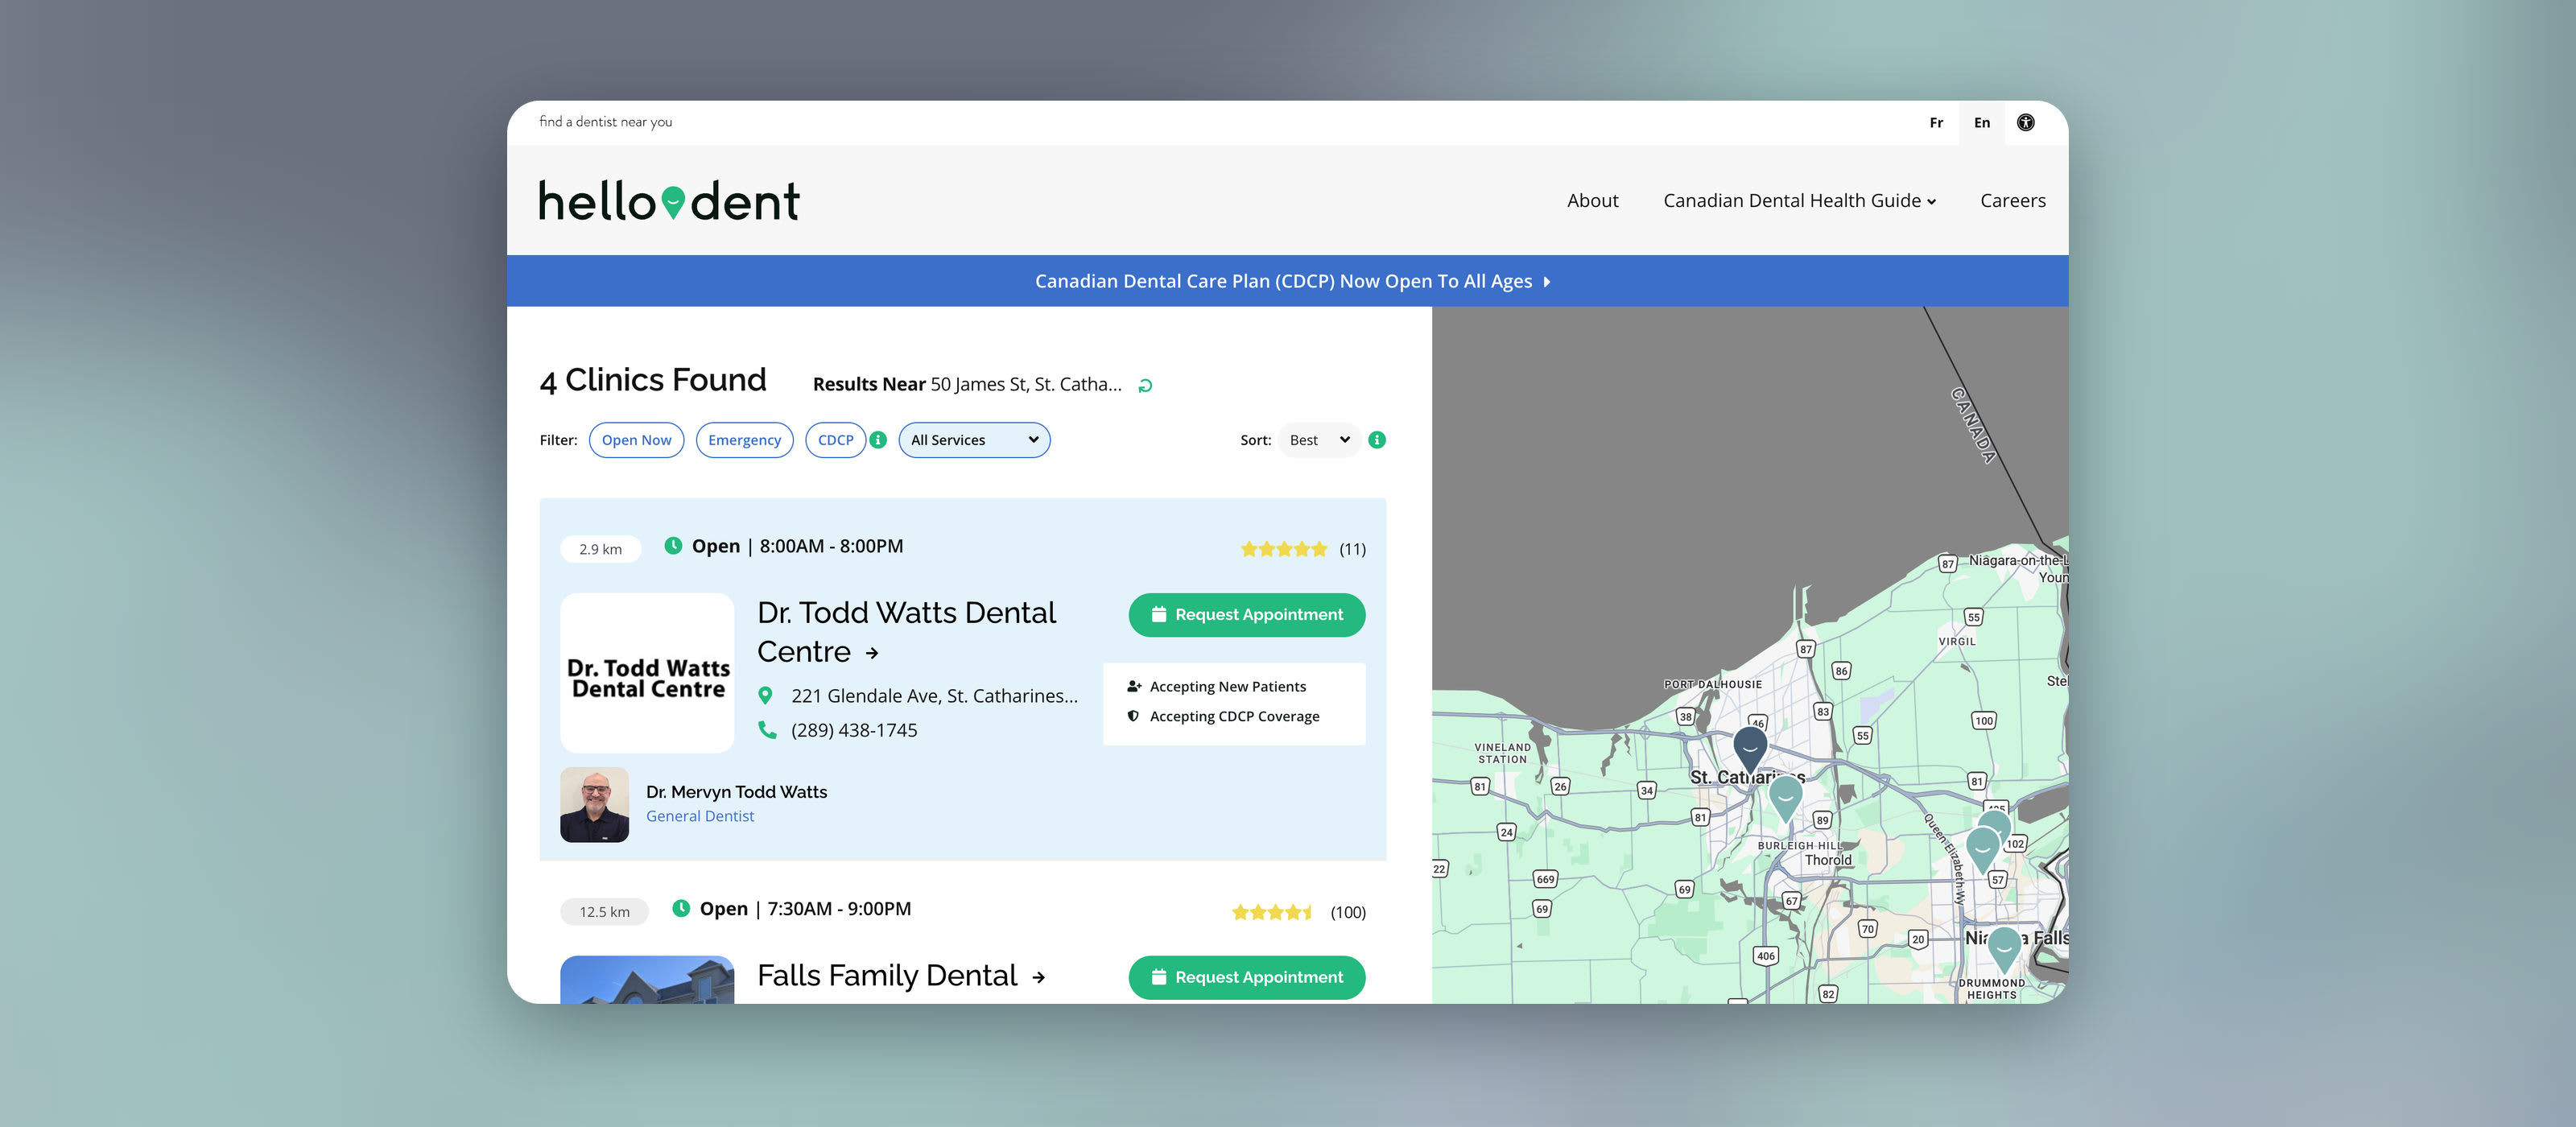2576x1127 pixels.
Task: Toggle the Open Now filter
Action: (636, 440)
